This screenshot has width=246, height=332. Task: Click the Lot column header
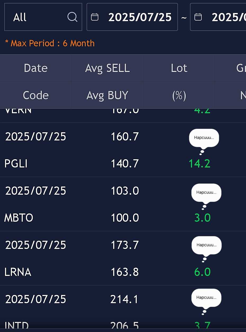179,68
